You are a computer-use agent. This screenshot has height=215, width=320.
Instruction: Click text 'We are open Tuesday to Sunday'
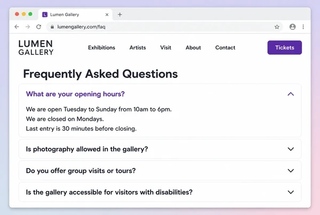[x=71, y=109]
